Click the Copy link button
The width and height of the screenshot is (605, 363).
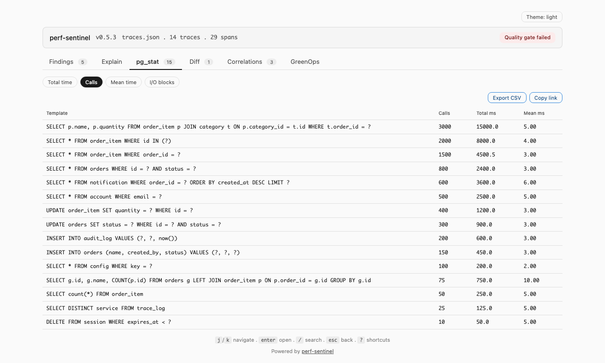point(545,97)
